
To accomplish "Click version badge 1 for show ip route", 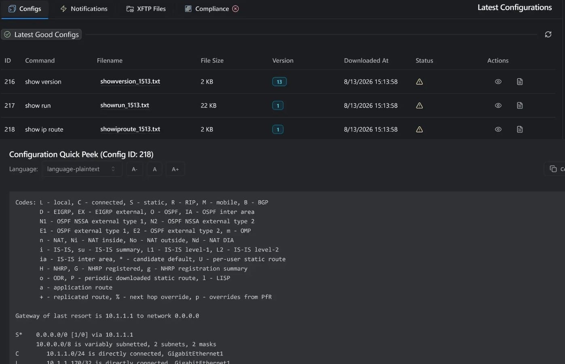I will tap(278, 129).
